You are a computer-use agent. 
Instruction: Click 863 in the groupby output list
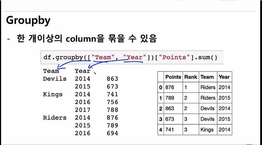[112, 79]
